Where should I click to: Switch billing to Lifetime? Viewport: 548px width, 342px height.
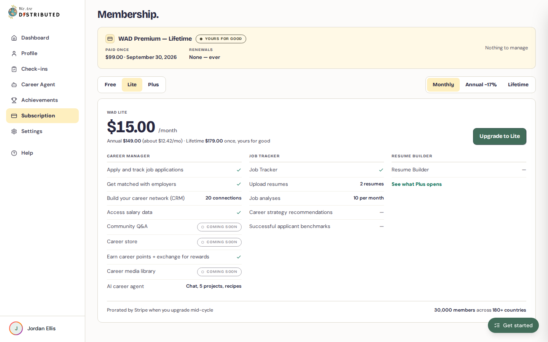518,85
